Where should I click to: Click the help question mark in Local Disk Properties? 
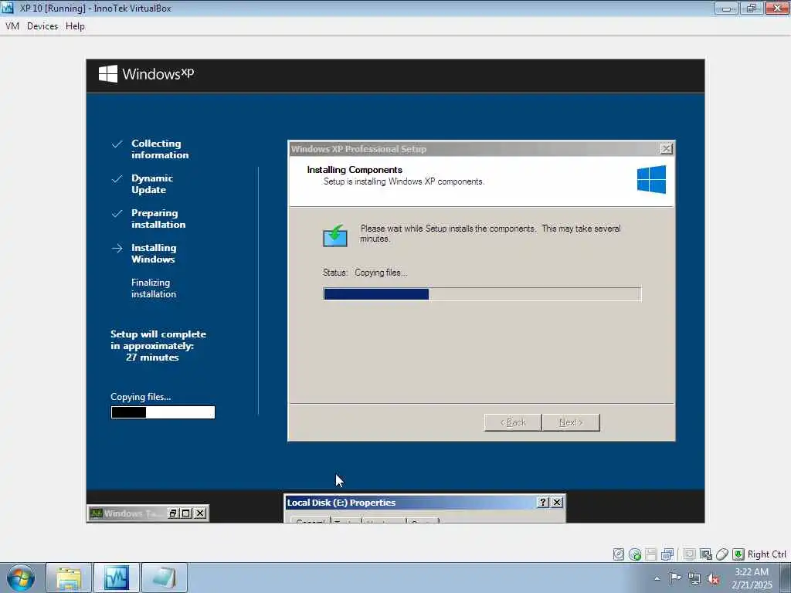pos(543,502)
